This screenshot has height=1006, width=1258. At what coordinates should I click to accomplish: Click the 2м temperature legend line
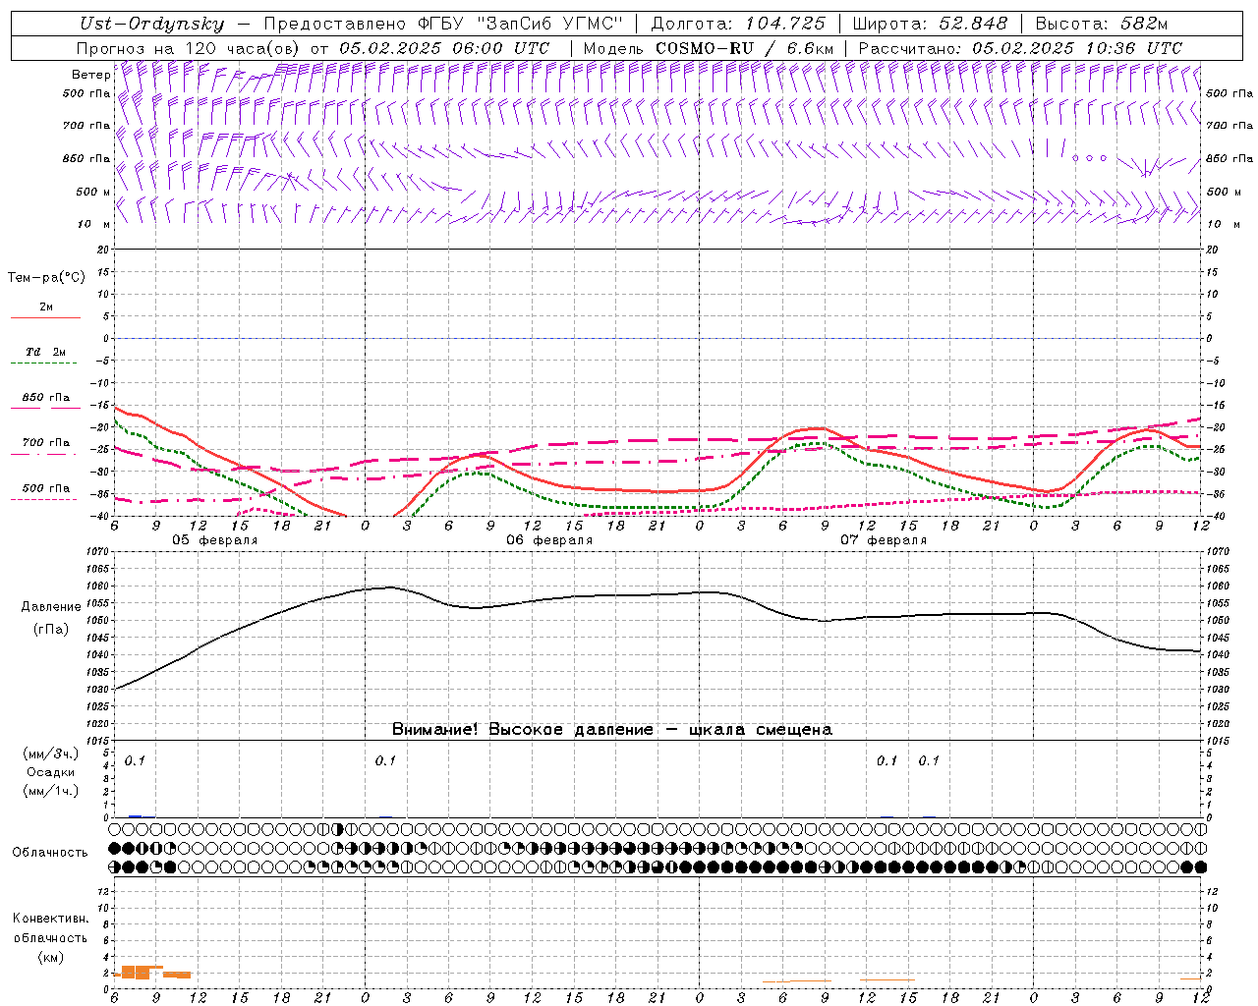pos(45,317)
